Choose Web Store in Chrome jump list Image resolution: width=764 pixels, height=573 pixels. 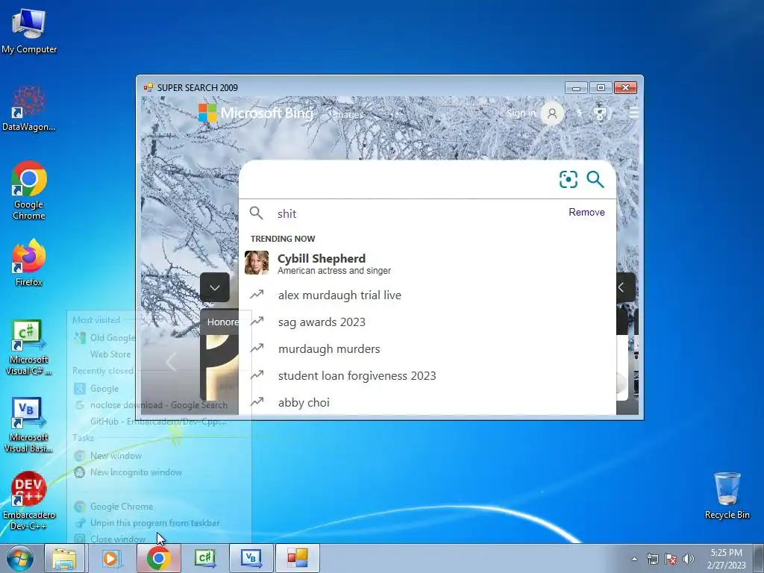click(159, 354)
